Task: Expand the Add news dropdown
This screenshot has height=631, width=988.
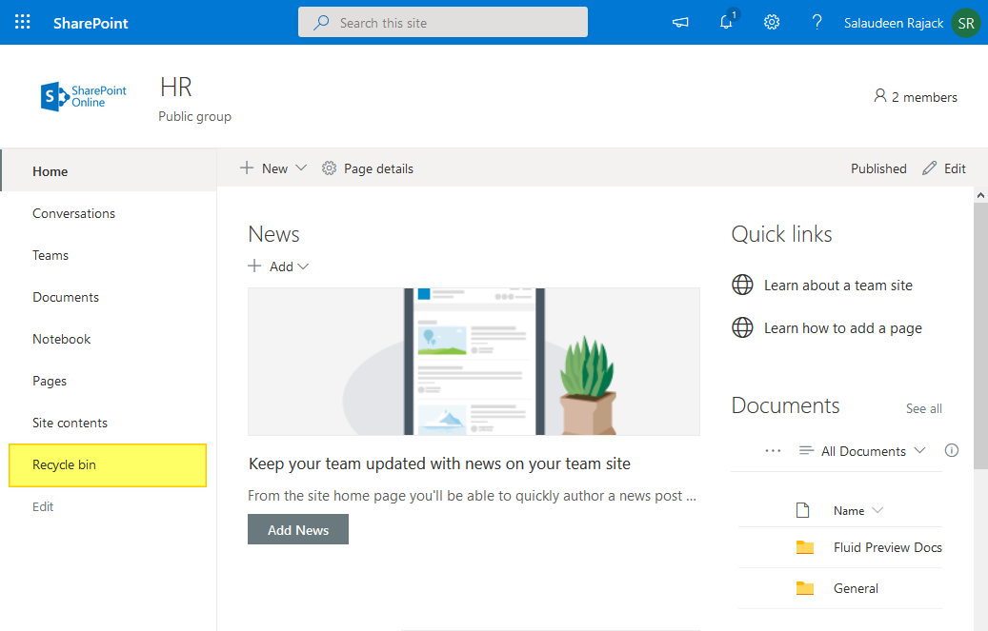Action: coord(302,266)
